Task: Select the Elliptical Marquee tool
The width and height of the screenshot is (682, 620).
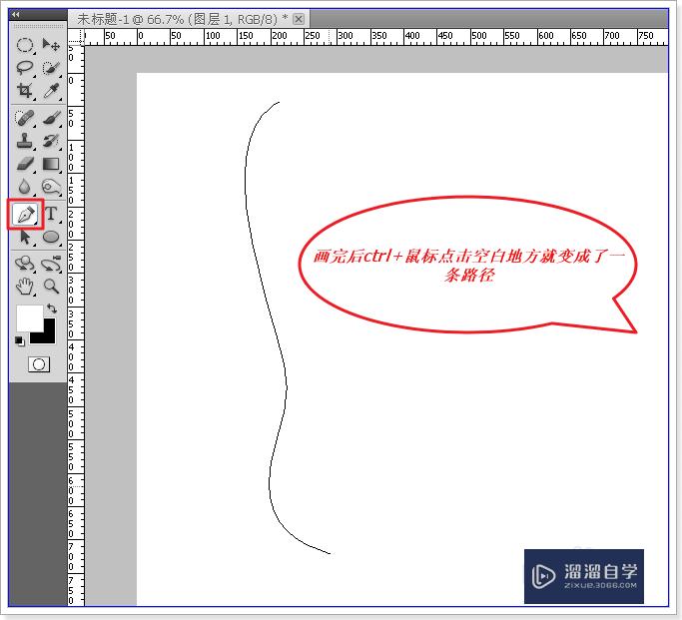Action: 24,45
